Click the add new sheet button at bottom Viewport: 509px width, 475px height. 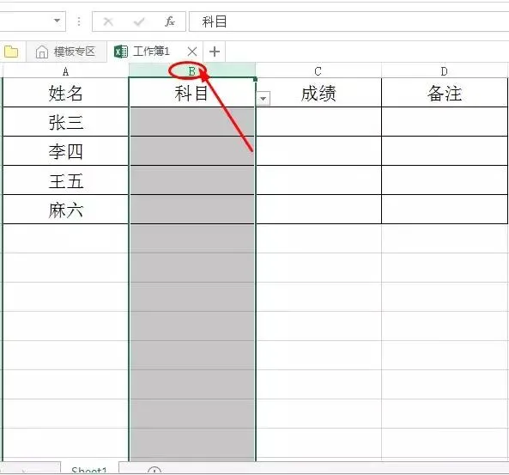coord(155,470)
